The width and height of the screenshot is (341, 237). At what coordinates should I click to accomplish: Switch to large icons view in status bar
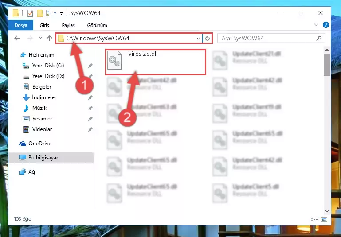pos(324,219)
